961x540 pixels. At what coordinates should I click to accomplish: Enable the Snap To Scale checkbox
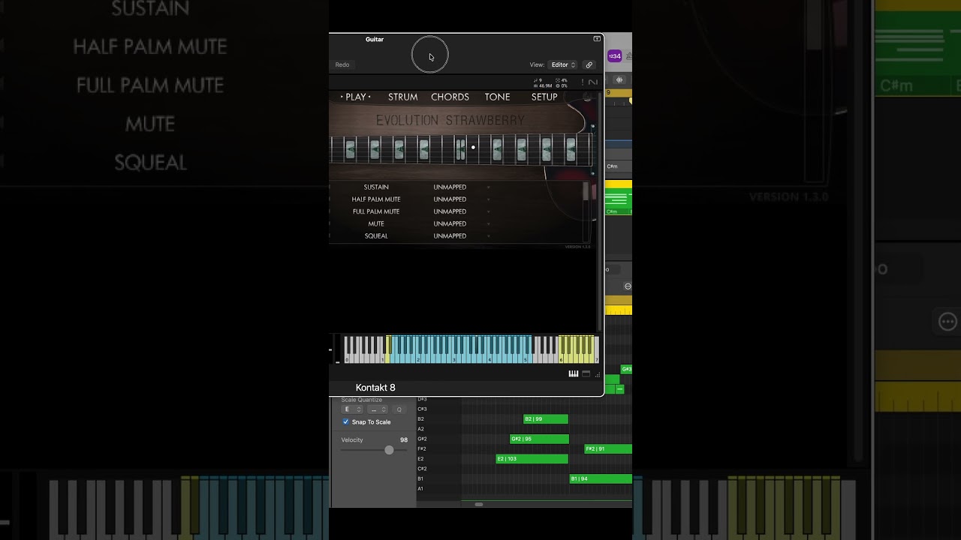[346, 422]
